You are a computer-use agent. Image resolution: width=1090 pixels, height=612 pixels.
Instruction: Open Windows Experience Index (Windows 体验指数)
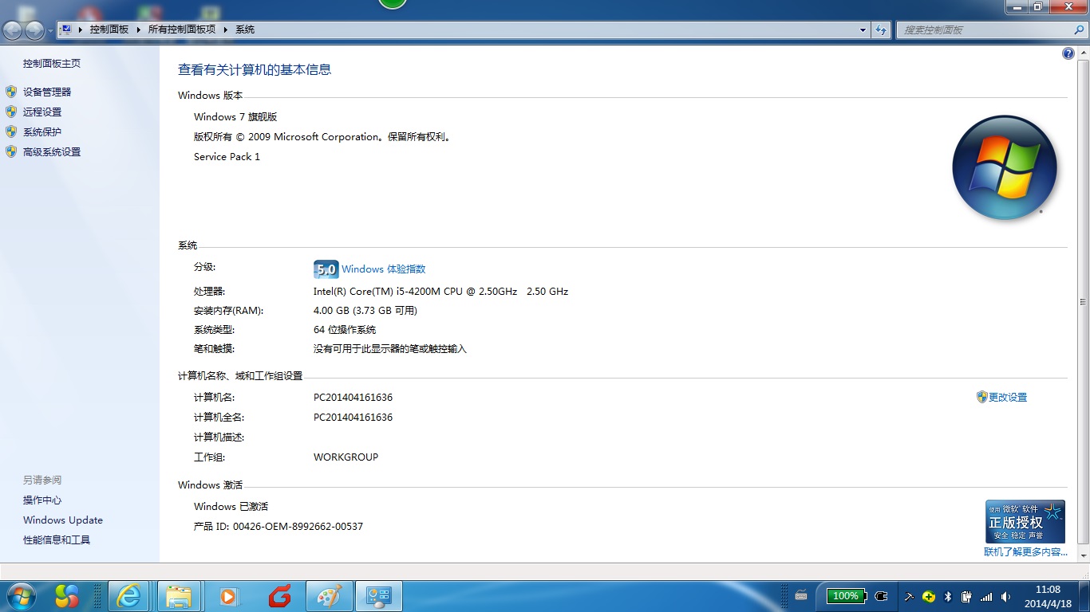click(x=383, y=269)
